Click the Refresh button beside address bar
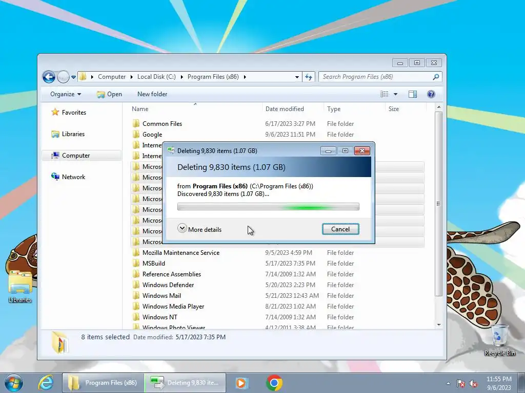 pos(308,77)
